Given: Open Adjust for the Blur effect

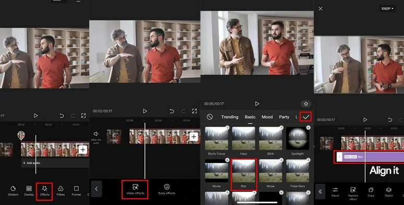Looking at the screenshot, I should pyautogui.click(x=335, y=192).
